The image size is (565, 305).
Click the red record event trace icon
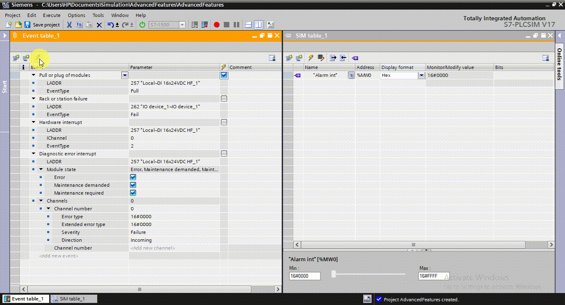click(x=216, y=25)
